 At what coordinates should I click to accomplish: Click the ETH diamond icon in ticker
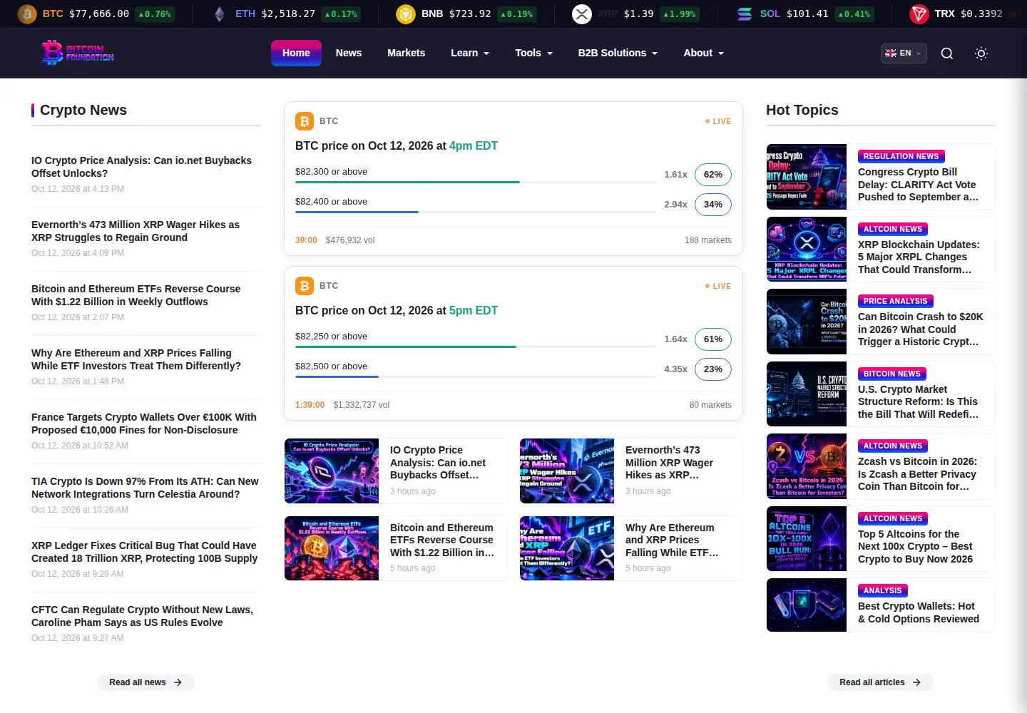pos(220,14)
